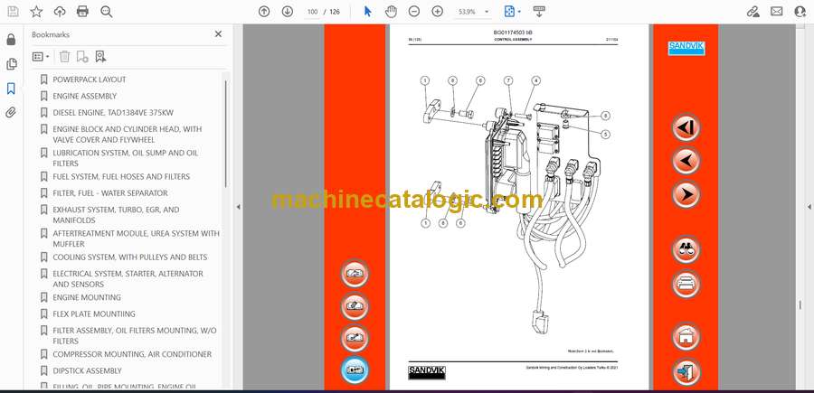This screenshot has height=393, width=814.
Task: Open the find text magnifier tool
Action: pos(107,12)
